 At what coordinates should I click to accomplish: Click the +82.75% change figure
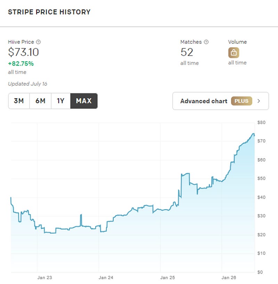(x=21, y=64)
